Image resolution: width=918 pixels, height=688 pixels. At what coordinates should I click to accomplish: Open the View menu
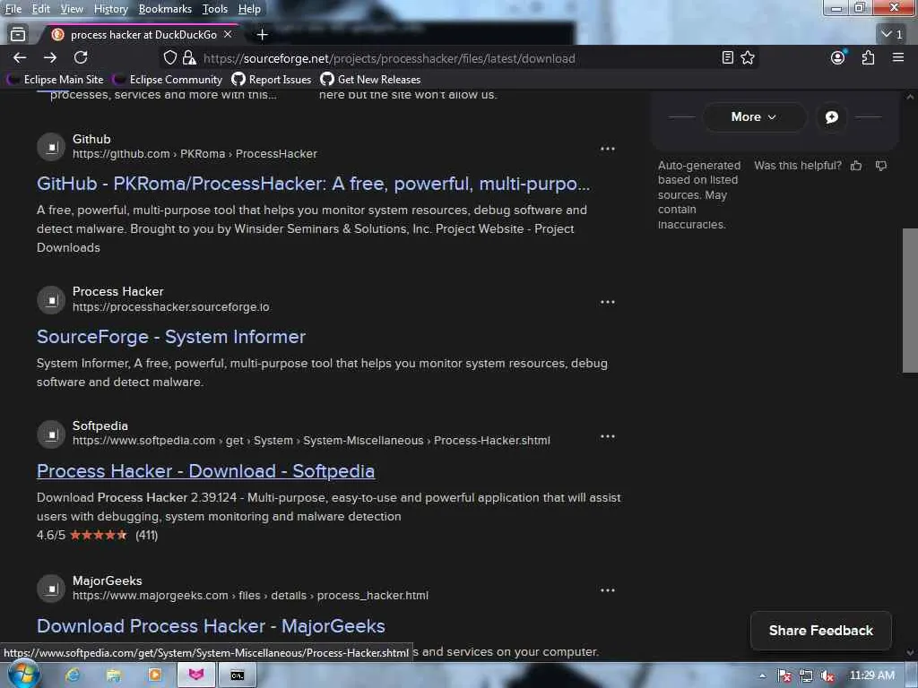coord(72,9)
